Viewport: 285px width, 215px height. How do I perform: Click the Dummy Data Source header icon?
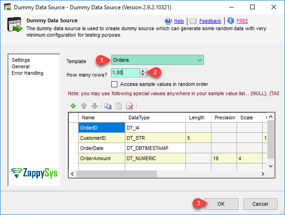click(x=15, y=25)
